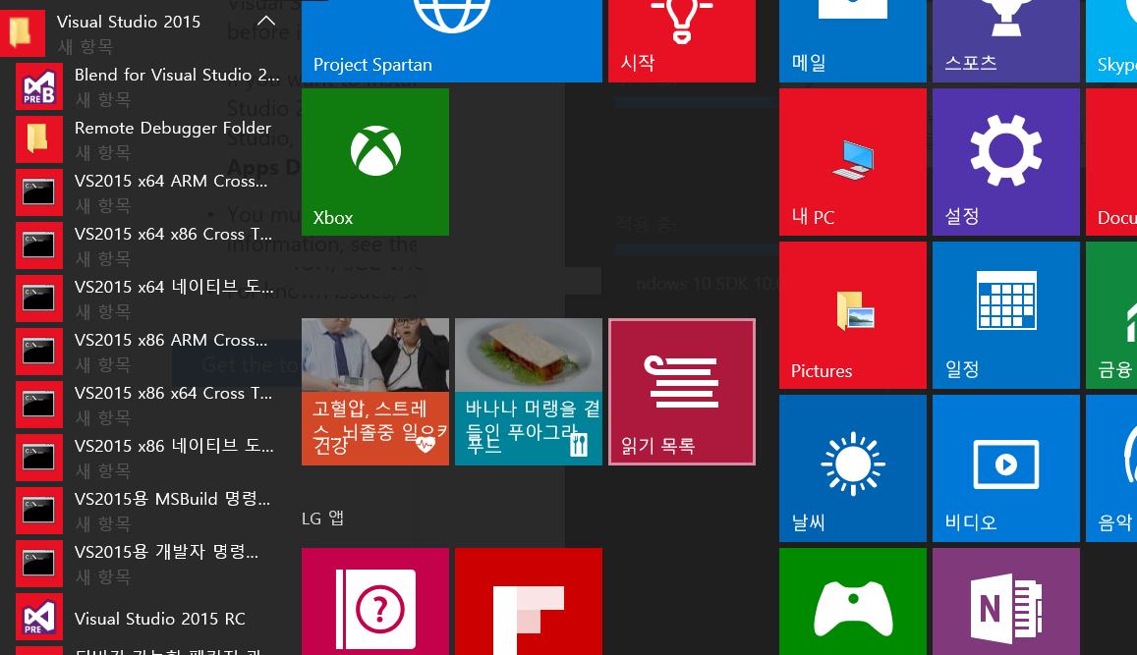Open the food tile about 바나나 머랭

pyautogui.click(x=529, y=391)
